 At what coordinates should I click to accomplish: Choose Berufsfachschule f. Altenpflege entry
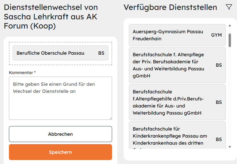pos(168,65)
